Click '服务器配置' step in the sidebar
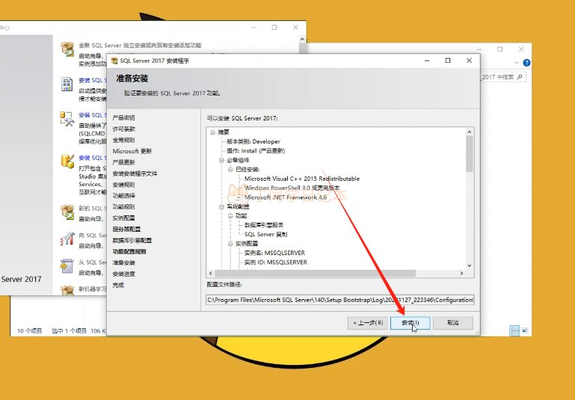Image resolution: width=575 pixels, height=400 pixels. [x=126, y=229]
